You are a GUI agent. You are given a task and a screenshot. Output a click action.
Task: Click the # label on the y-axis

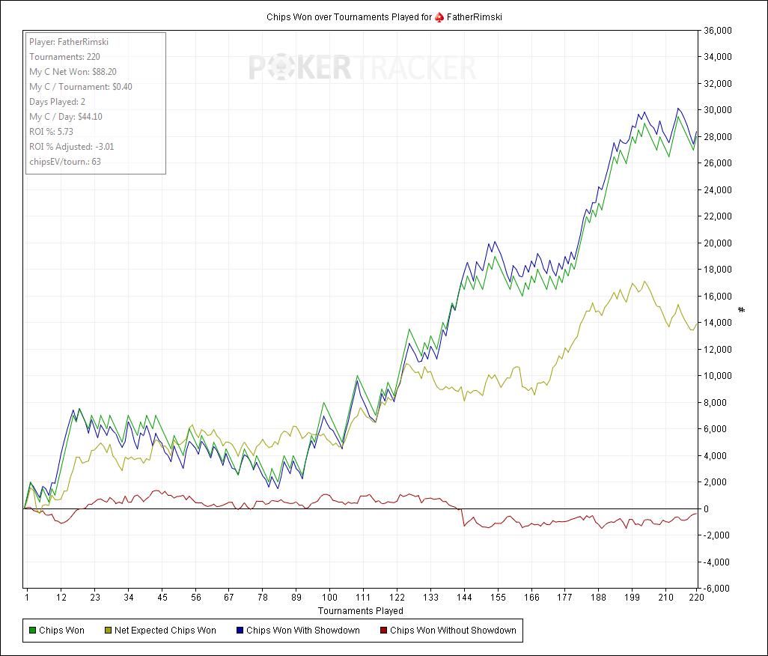pyautogui.click(x=741, y=309)
